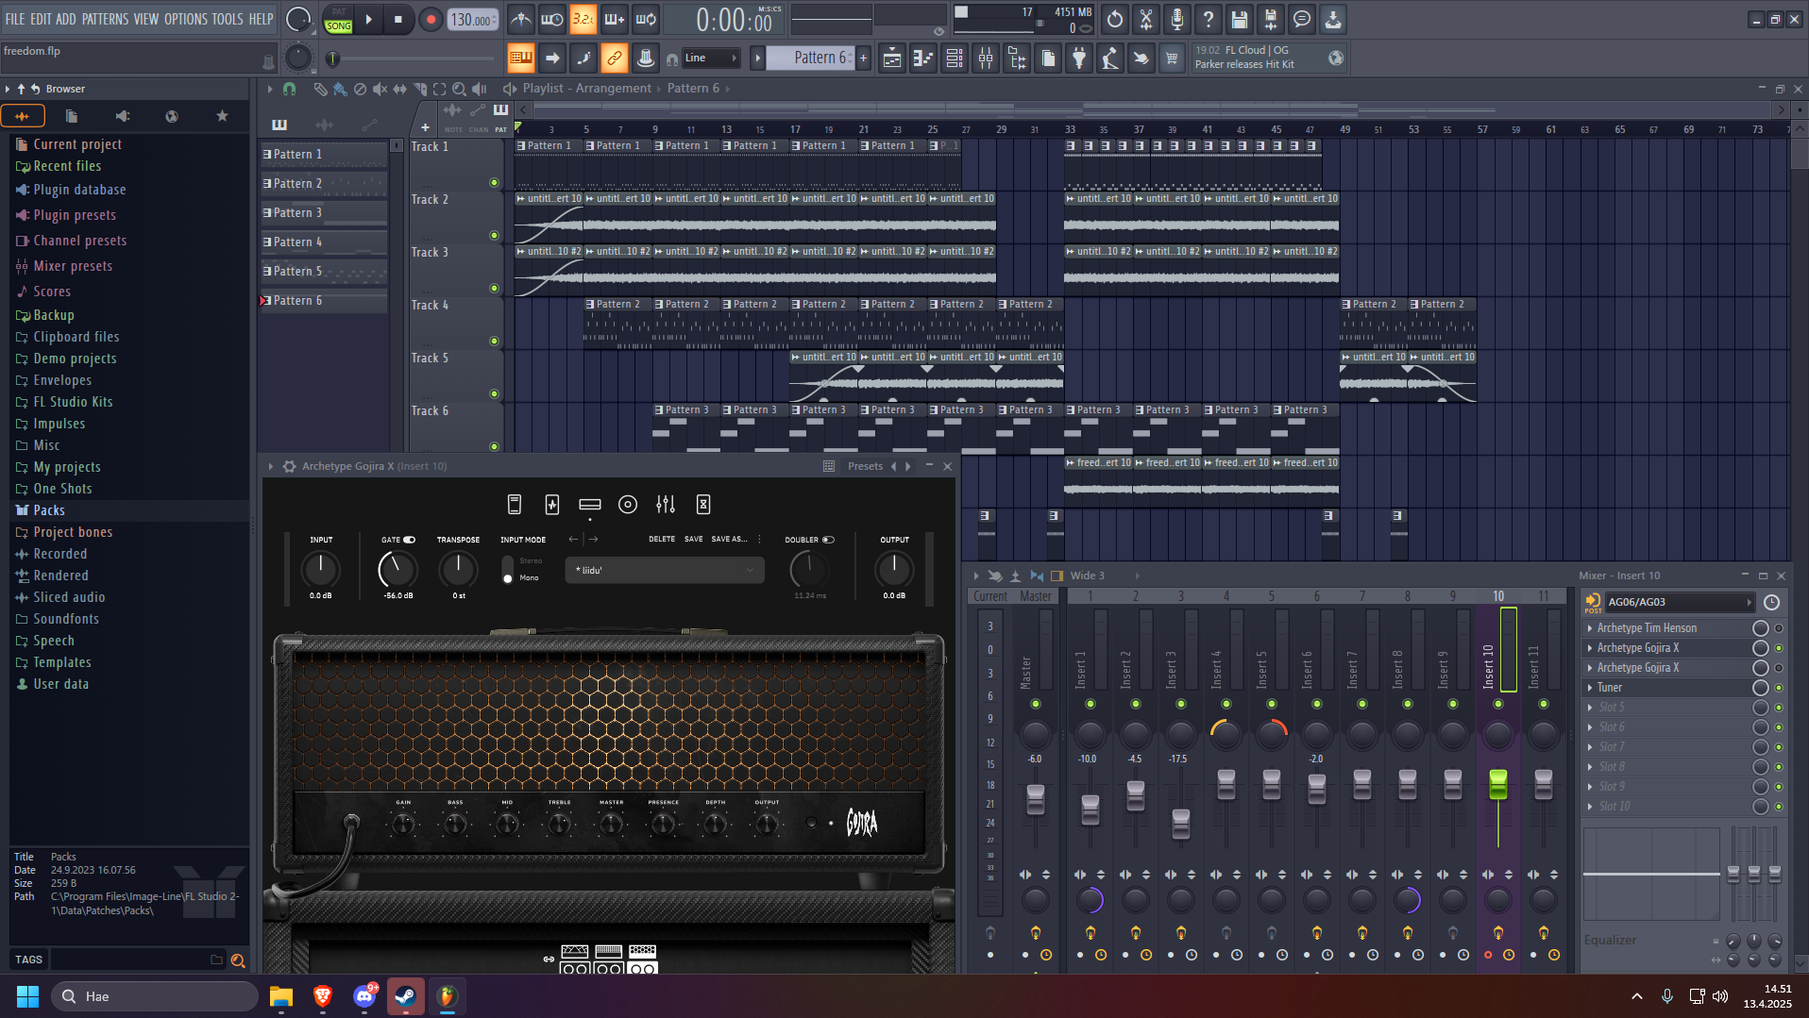Expand the Tuner slot options arrow

coord(1590,688)
